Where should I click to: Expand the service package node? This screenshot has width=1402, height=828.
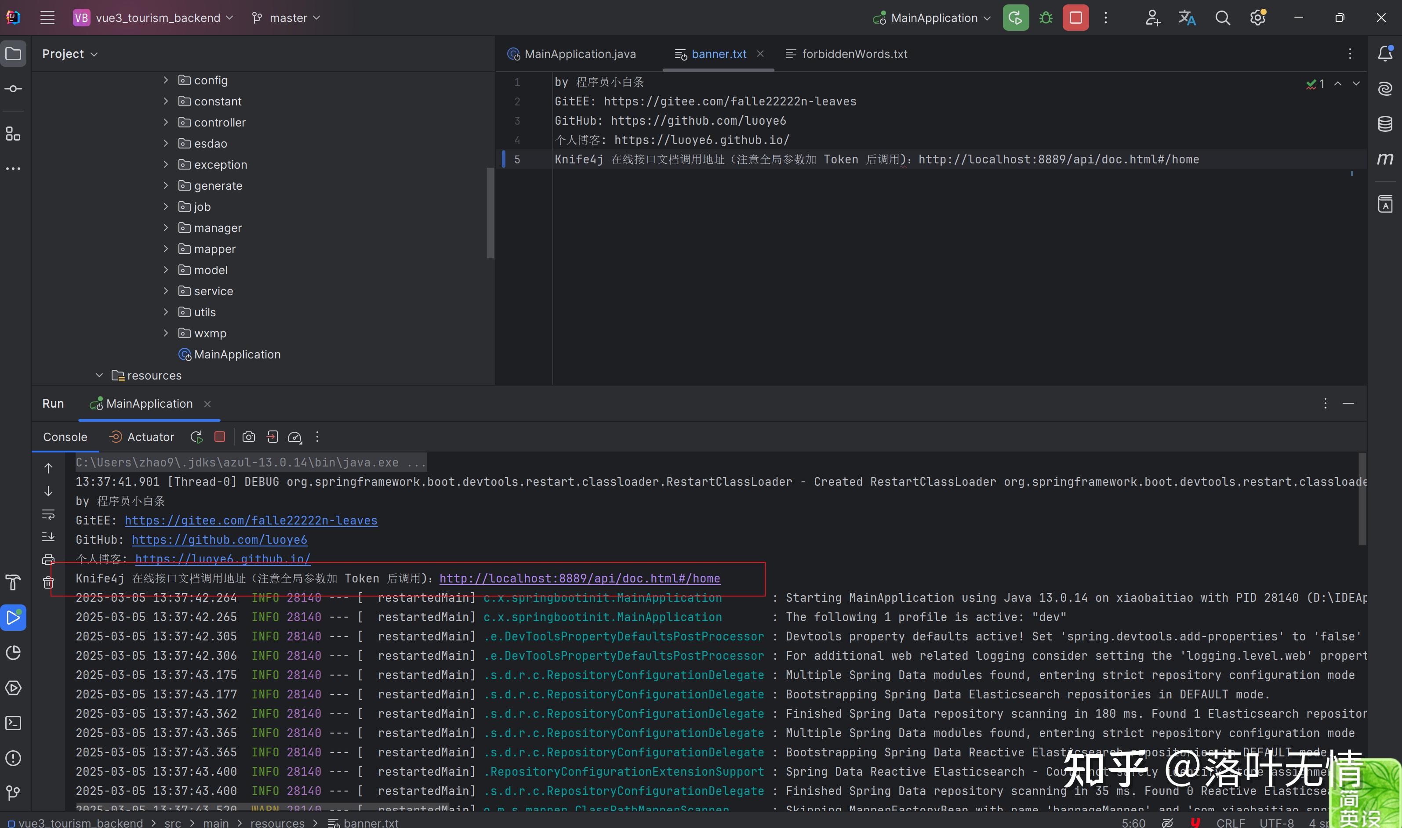coord(165,291)
